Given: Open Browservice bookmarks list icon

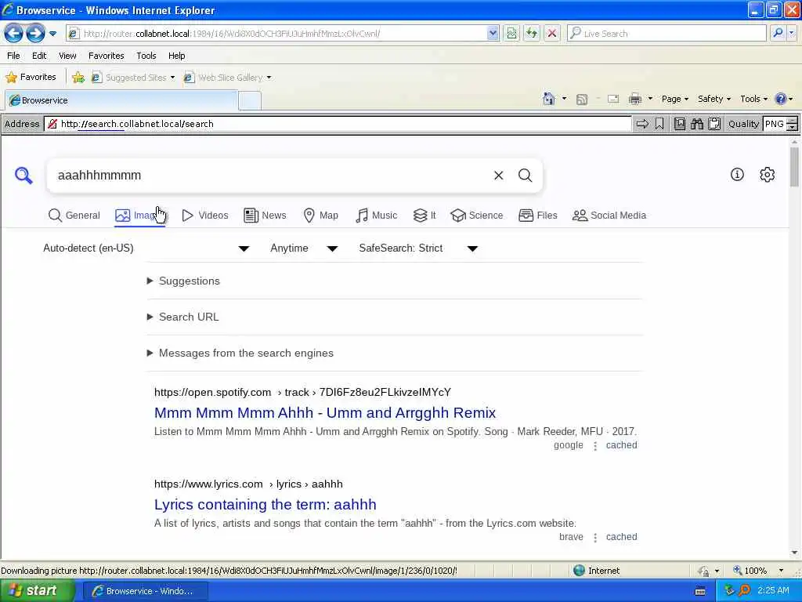Looking at the screenshot, I should [680, 124].
